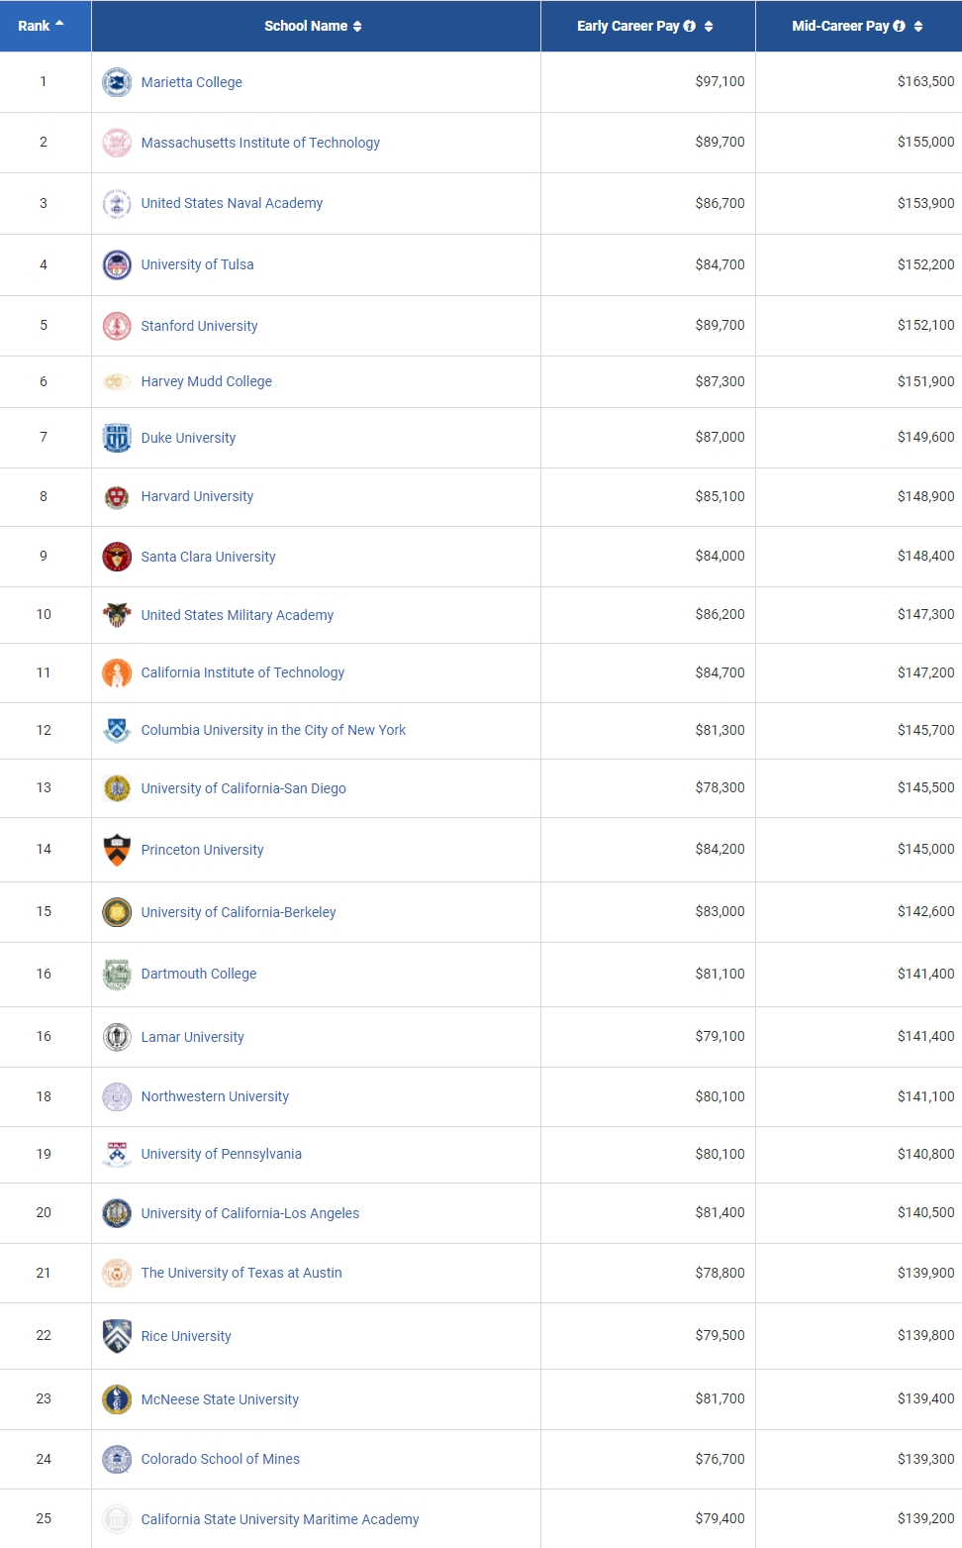Sort by School Name arrows
Screen dimensions: 962x1548
click(x=357, y=26)
